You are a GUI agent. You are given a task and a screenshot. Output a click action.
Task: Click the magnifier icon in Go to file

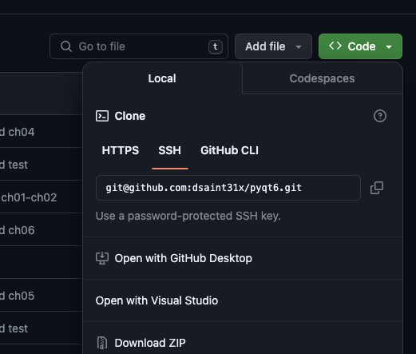tap(66, 46)
